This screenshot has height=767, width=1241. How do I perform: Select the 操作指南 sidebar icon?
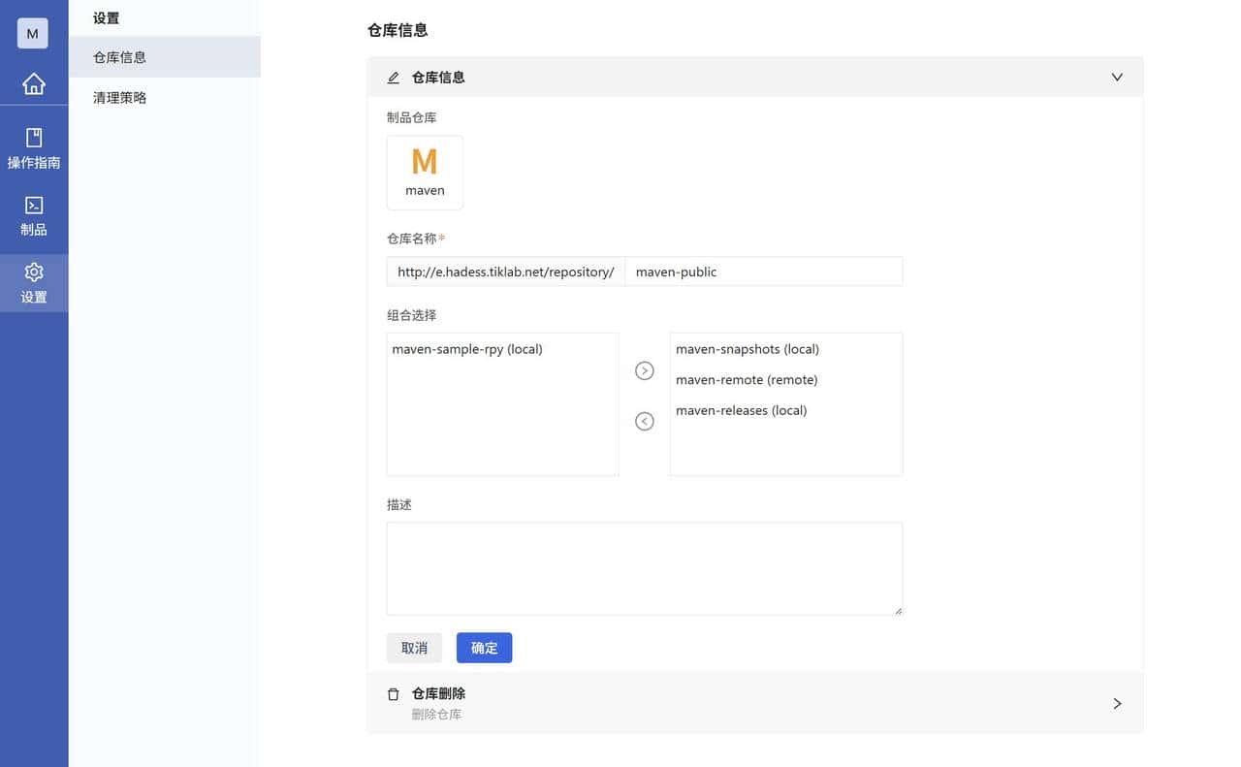(x=34, y=147)
